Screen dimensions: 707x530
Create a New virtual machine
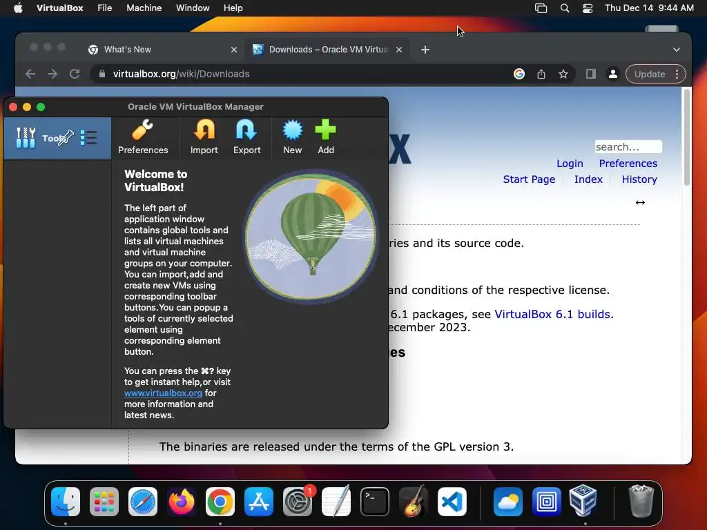pyautogui.click(x=292, y=137)
